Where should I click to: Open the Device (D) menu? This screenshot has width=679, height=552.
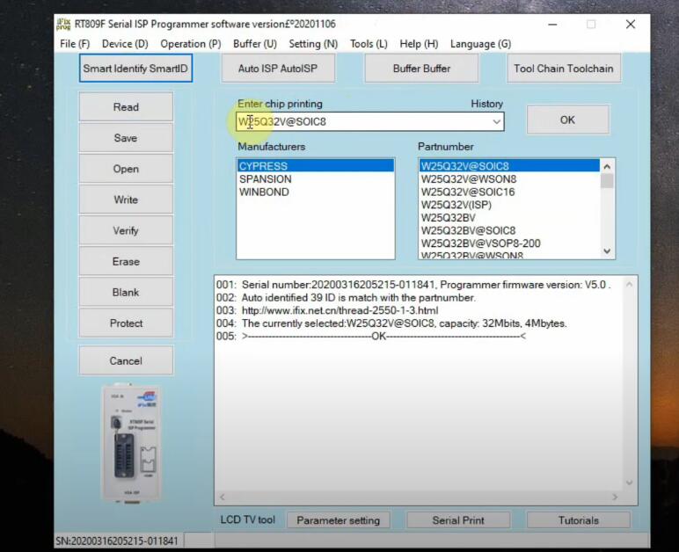click(125, 44)
